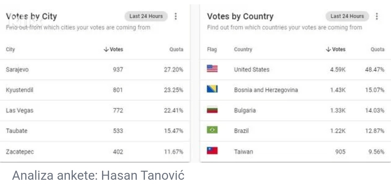
Task: Open Last 24 Hours filter in Votes by City
Action: click(x=146, y=16)
